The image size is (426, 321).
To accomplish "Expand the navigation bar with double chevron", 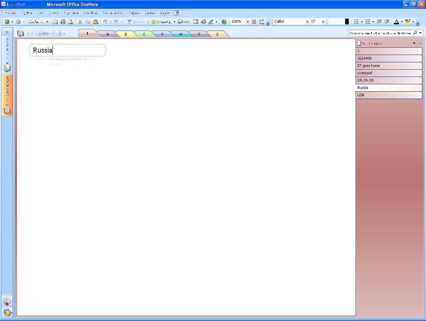I will (7, 32).
